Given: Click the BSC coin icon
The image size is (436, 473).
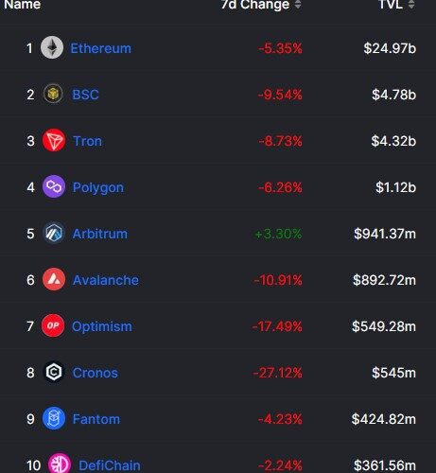Looking at the screenshot, I should click(53, 94).
